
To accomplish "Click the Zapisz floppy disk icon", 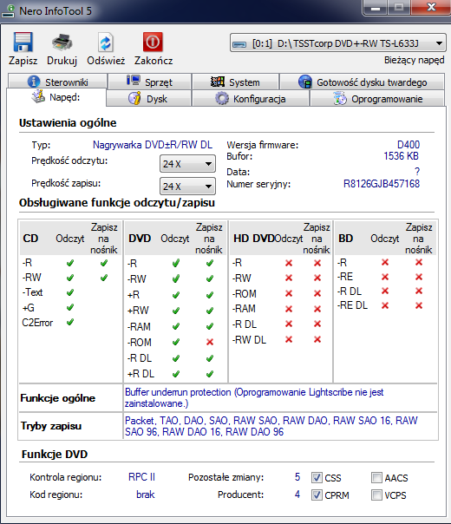I will tap(23, 42).
